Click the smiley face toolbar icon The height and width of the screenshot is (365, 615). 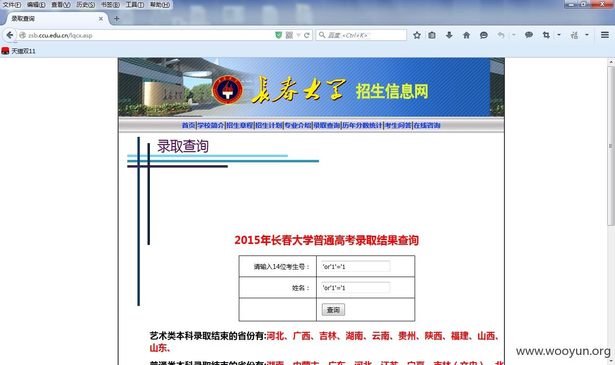[x=484, y=35]
